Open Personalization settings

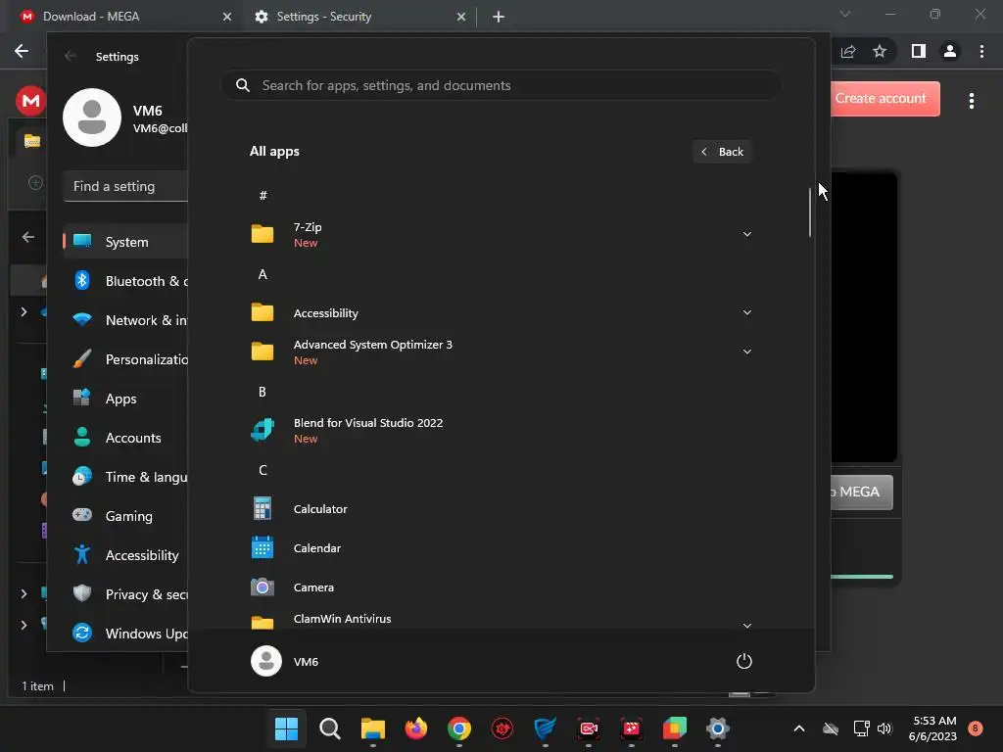pos(125,359)
